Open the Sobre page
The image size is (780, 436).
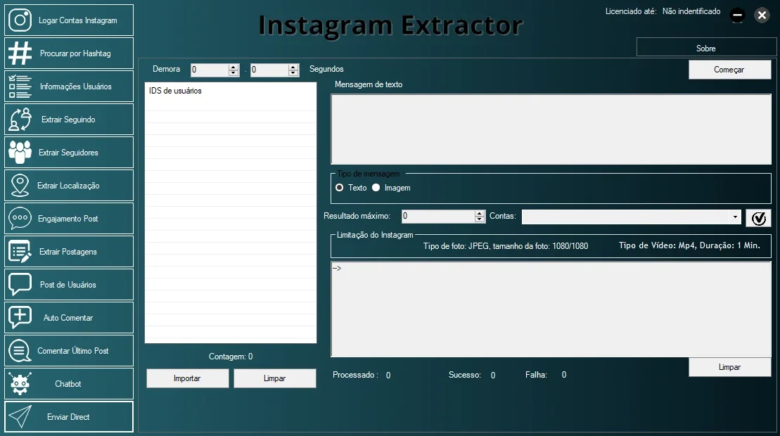(x=706, y=49)
